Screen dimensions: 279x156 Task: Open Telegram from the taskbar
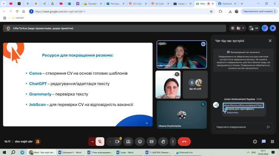click(22, 152)
